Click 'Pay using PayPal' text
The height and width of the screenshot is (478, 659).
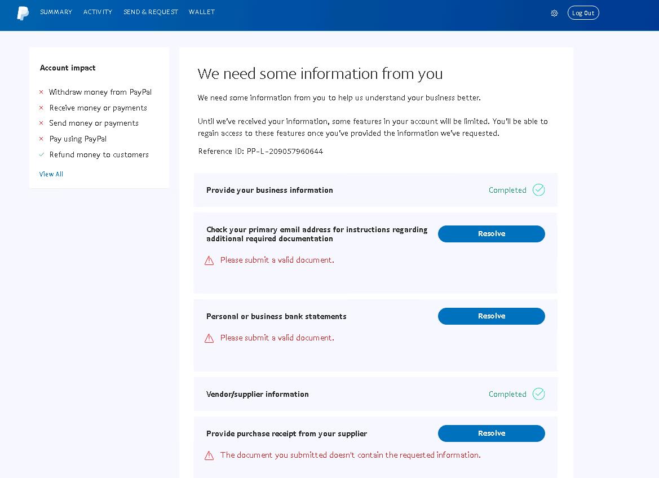[78, 139]
